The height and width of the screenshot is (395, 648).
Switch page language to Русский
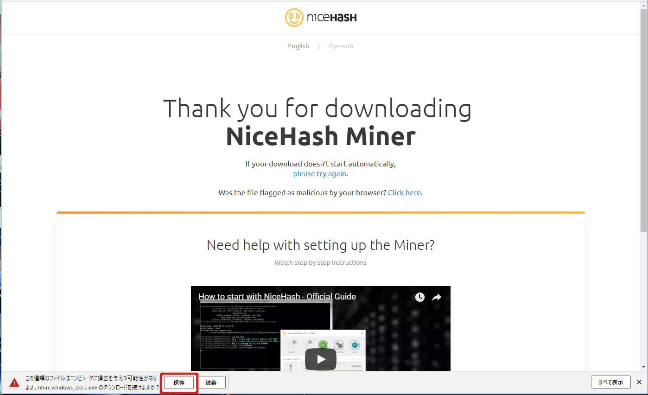coord(341,46)
